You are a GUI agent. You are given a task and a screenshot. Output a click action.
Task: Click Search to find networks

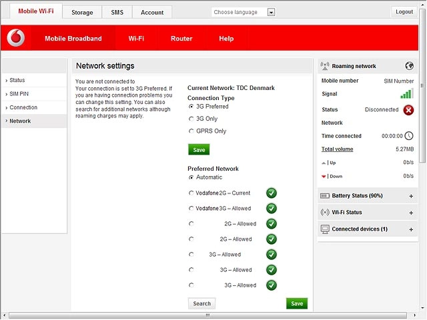[x=201, y=303]
